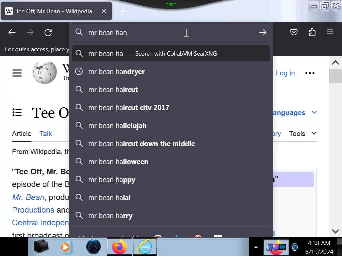Pick the mr bean hallelujah suggestion
Viewport: 342px width, 256px height.
pos(171,126)
